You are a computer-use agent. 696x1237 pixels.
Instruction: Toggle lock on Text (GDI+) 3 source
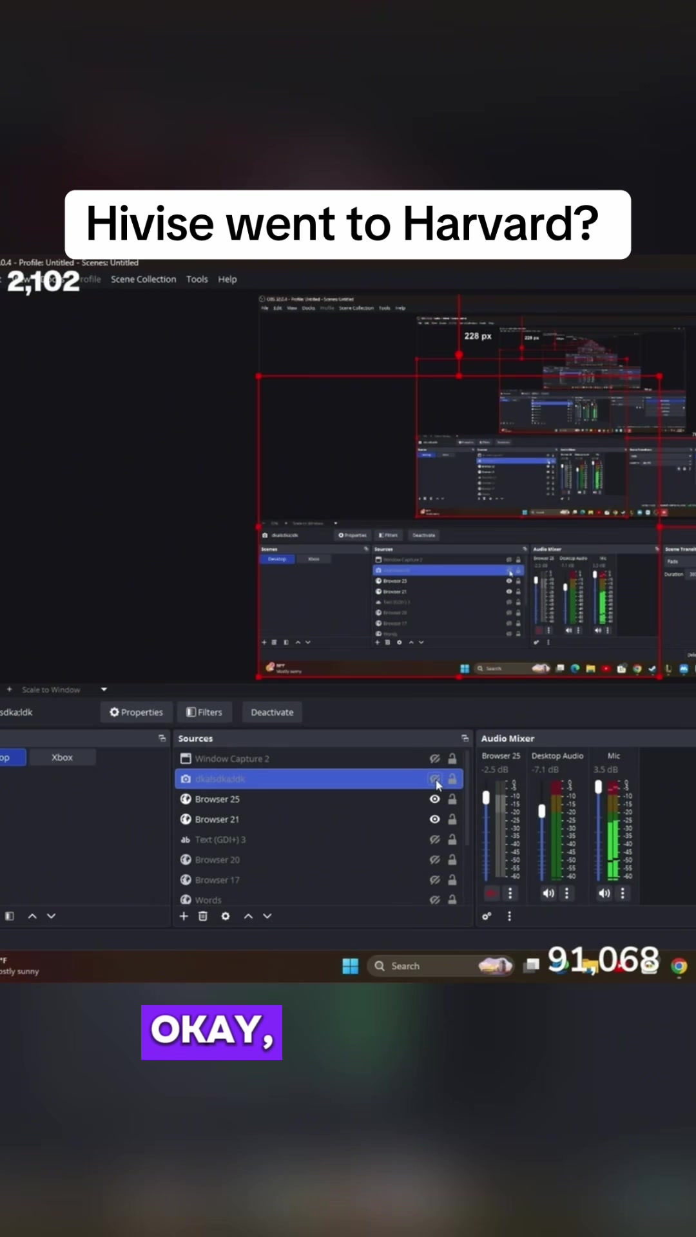coord(452,839)
